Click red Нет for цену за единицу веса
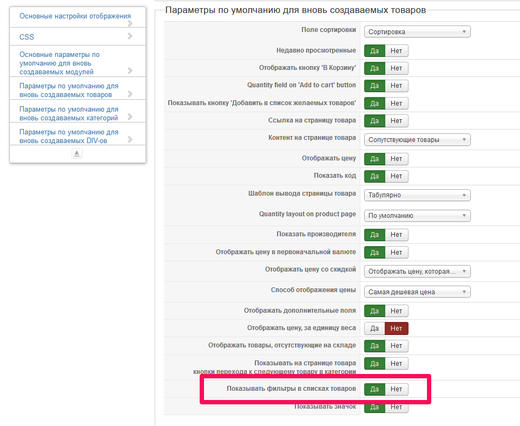Image resolution: width=520 pixels, height=426 pixels. (396, 328)
